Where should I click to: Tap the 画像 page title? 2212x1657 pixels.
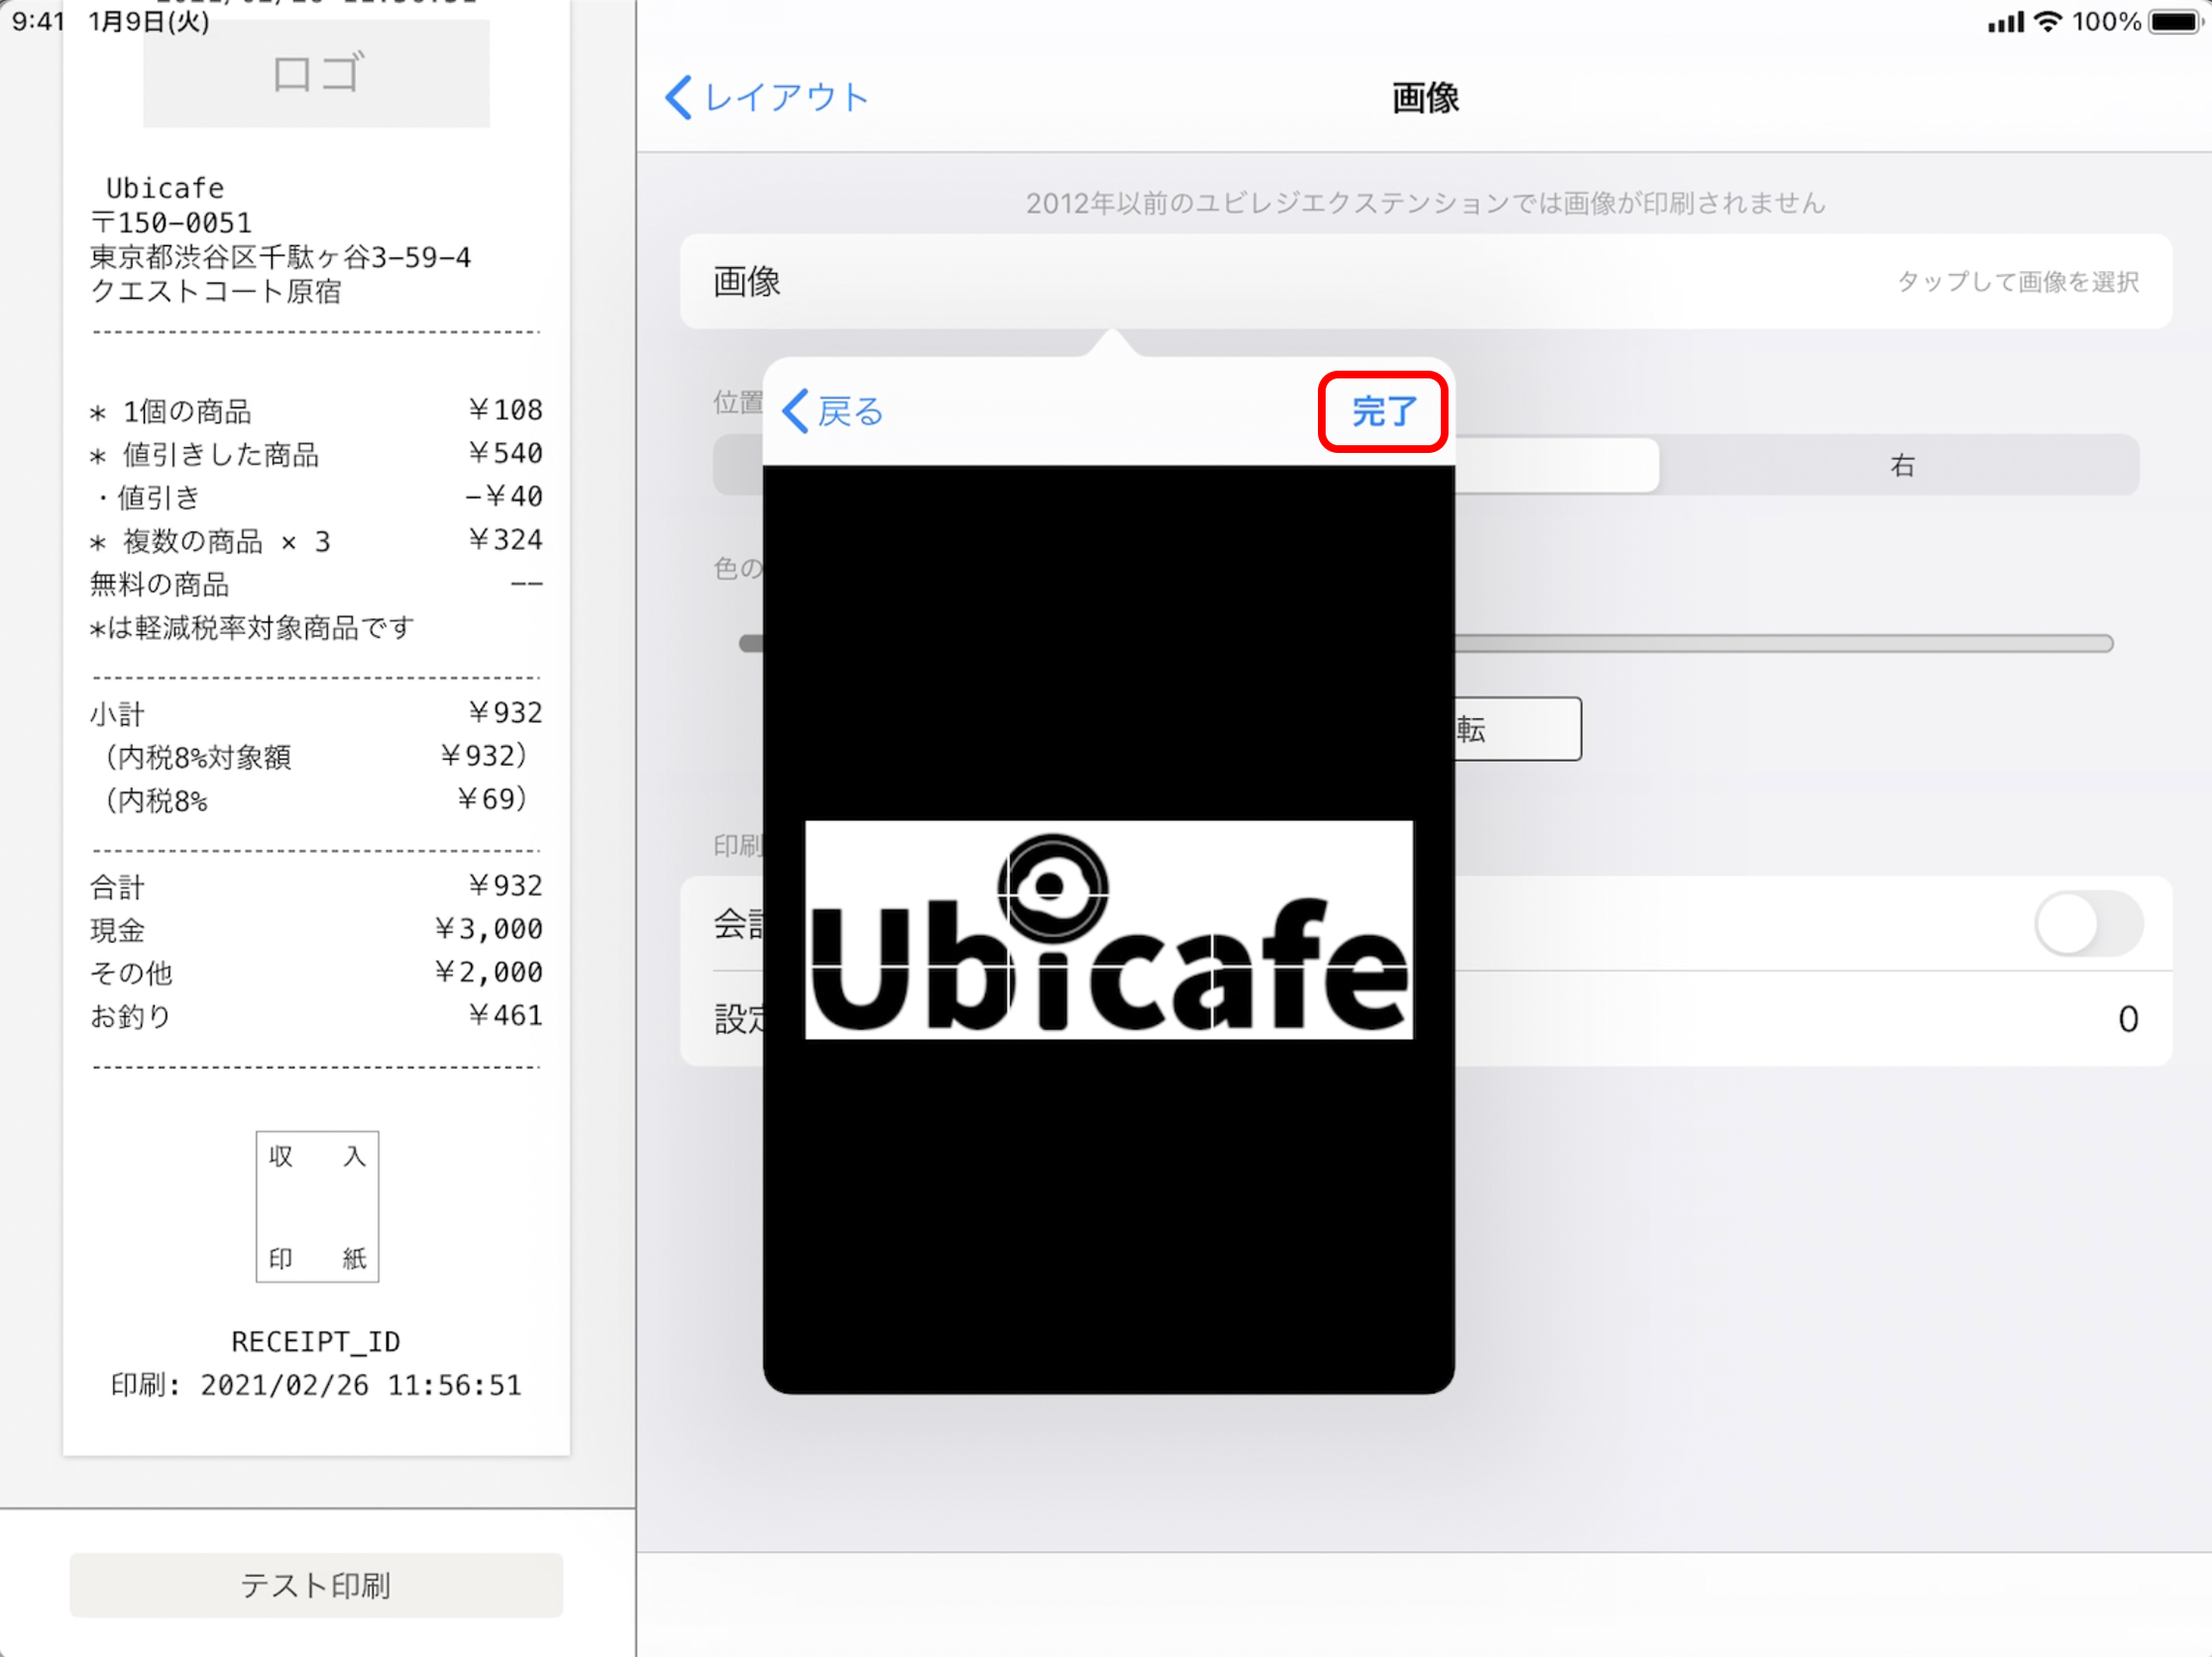pos(1425,98)
